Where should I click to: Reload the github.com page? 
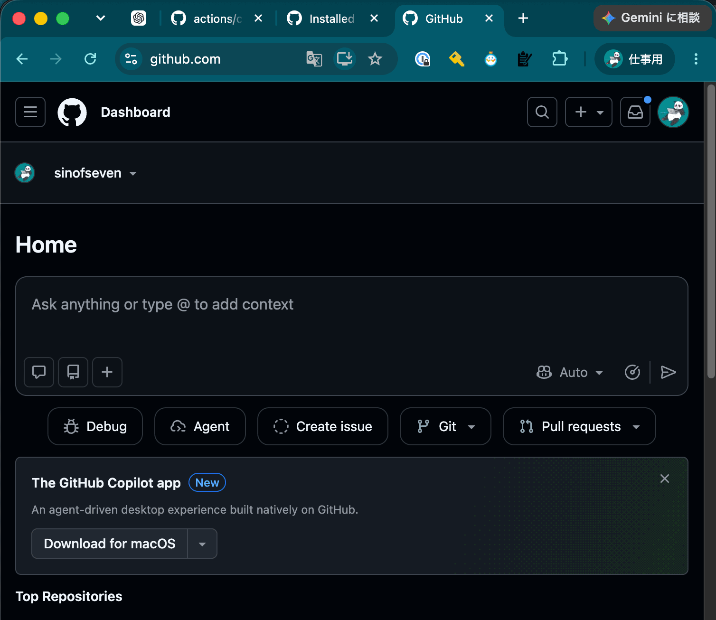tap(90, 59)
